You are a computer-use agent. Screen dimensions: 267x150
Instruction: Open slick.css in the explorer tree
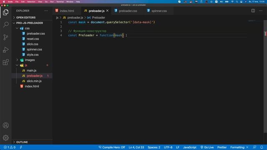pos(33,44)
